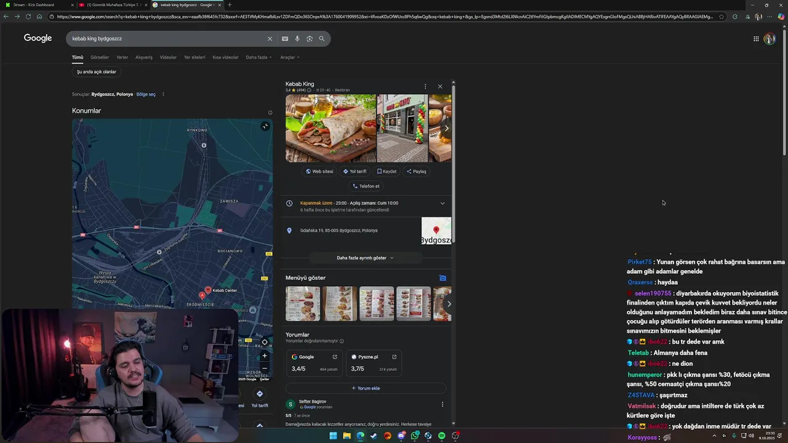Click the Google logo

38,38
